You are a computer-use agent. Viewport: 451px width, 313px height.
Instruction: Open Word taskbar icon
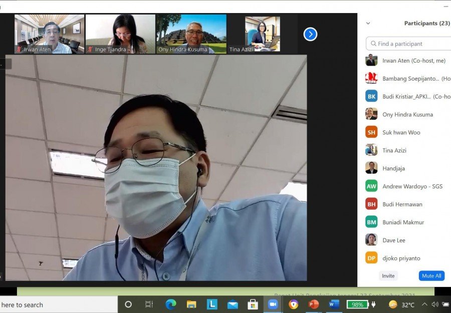coord(334,304)
